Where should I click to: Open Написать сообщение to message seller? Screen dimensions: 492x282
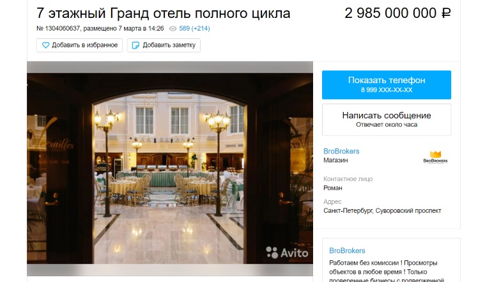(x=387, y=120)
